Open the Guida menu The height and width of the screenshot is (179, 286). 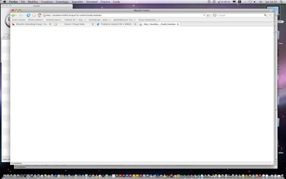pos(117,2)
